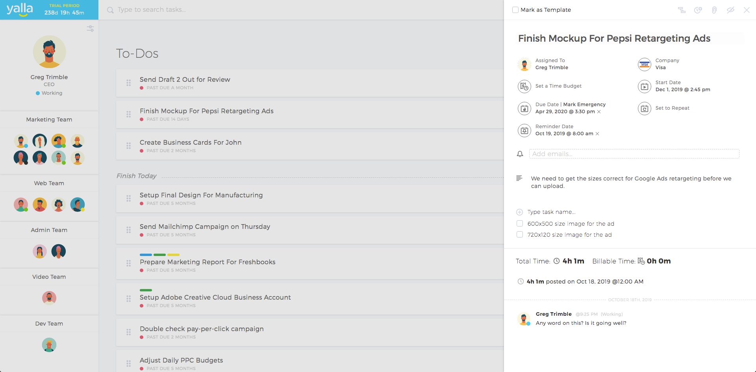Select Greg Trimble's avatar in the sidebar
756x372 pixels.
pyautogui.click(x=49, y=52)
